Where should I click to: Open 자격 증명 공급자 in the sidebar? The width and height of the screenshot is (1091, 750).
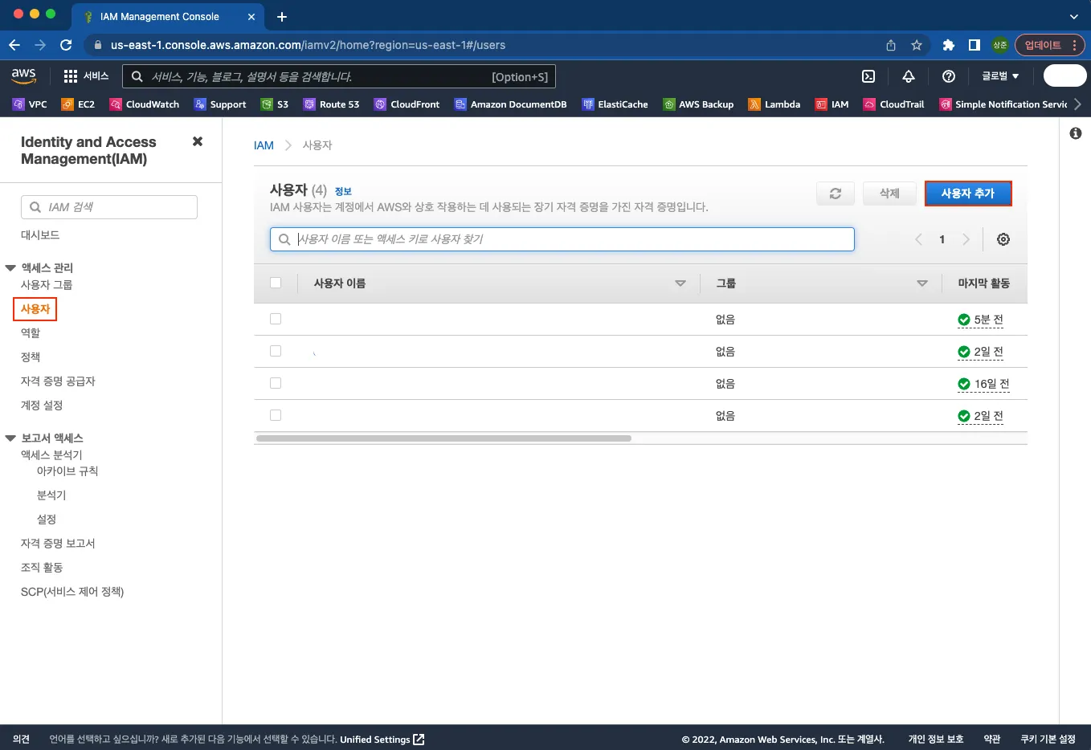click(x=58, y=381)
